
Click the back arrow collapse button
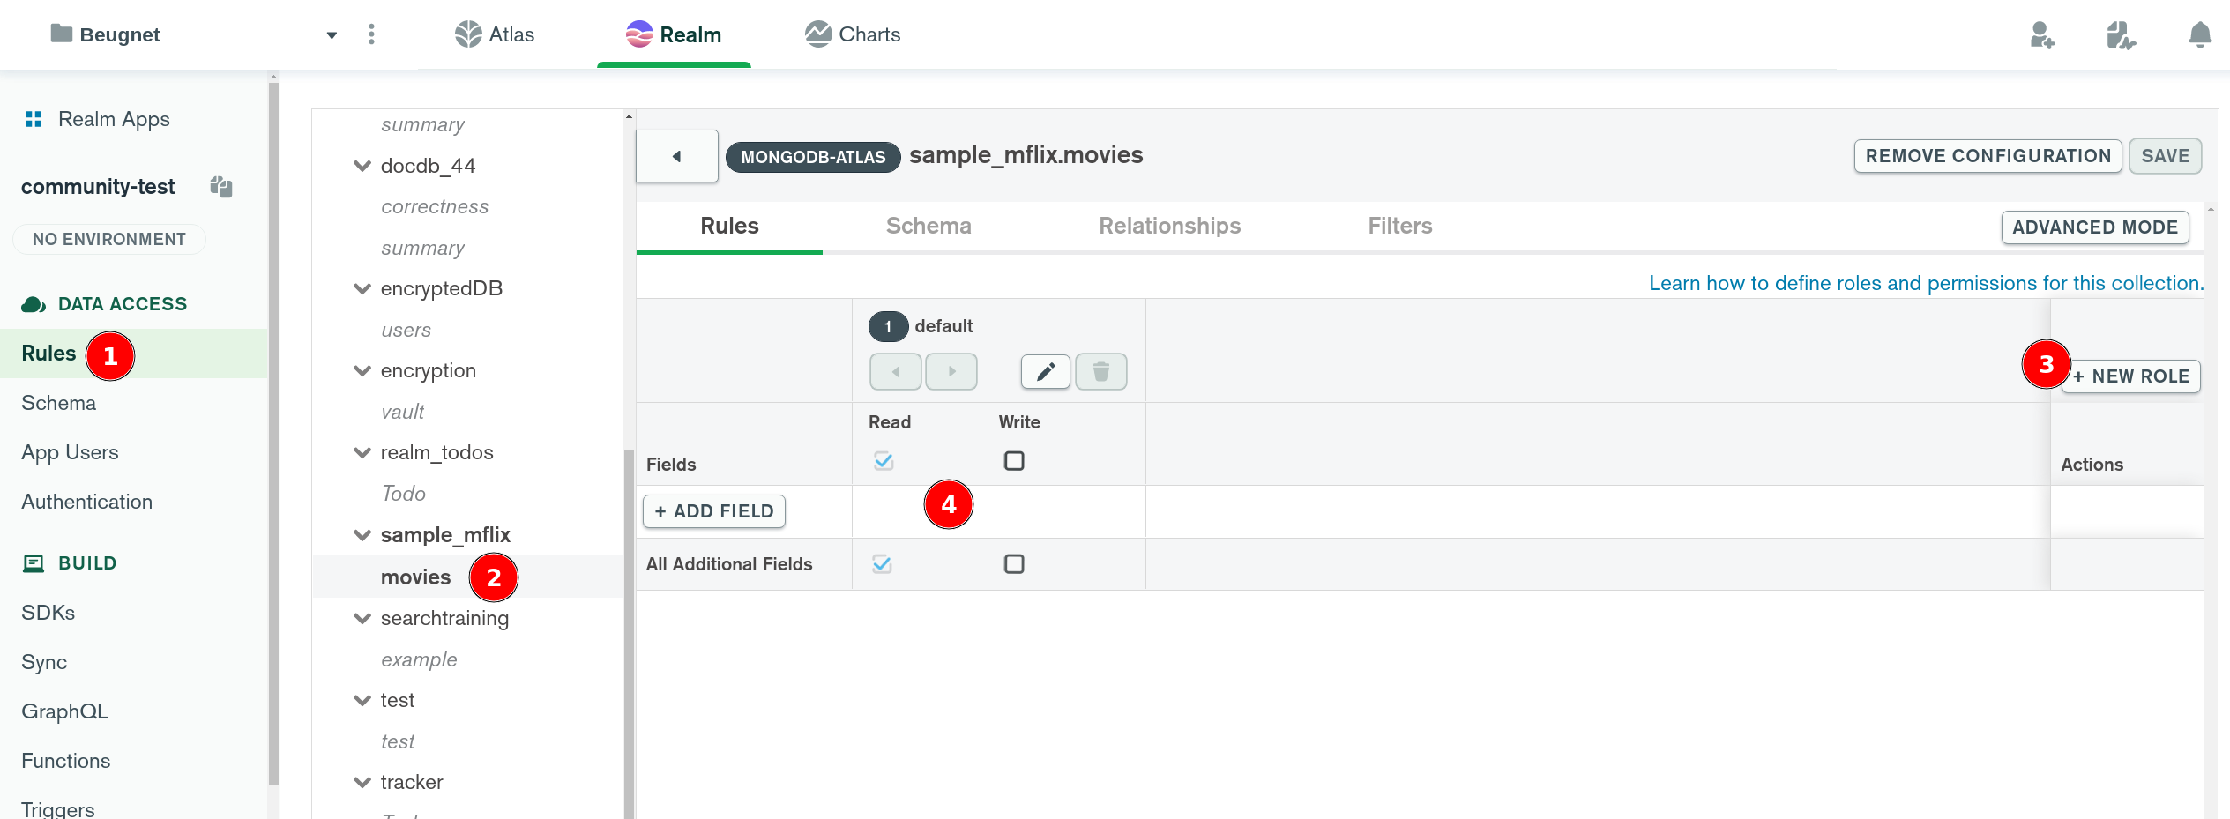676,156
